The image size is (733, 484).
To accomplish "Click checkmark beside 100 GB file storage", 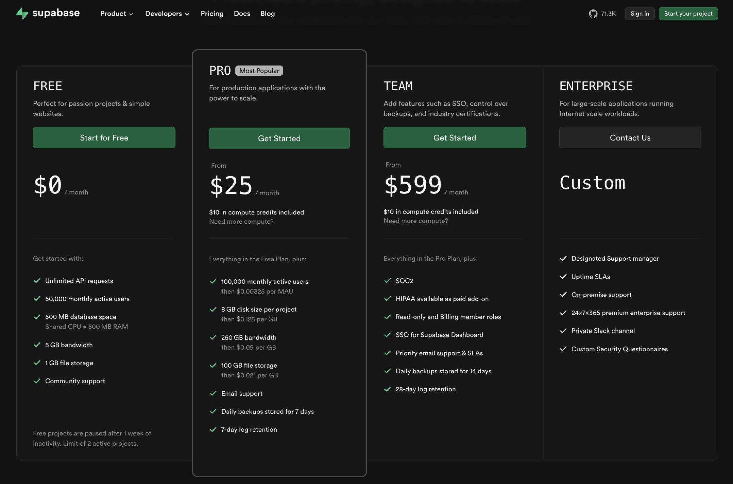I will [213, 365].
